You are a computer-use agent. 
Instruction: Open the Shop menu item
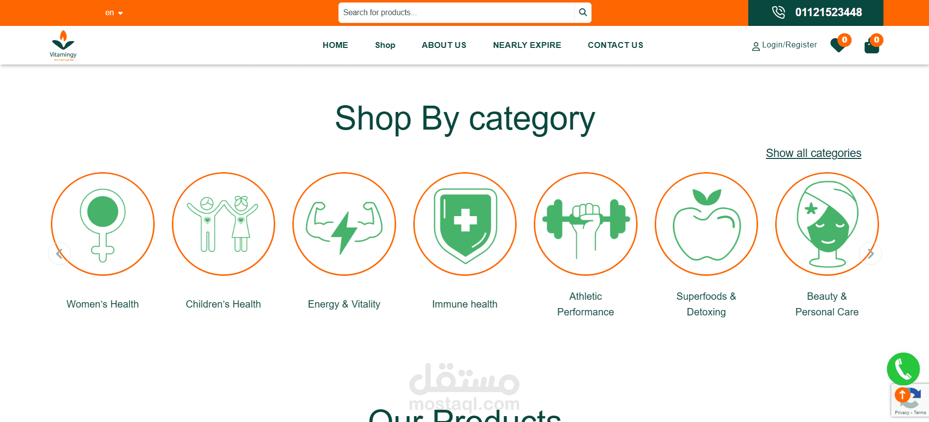click(385, 45)
